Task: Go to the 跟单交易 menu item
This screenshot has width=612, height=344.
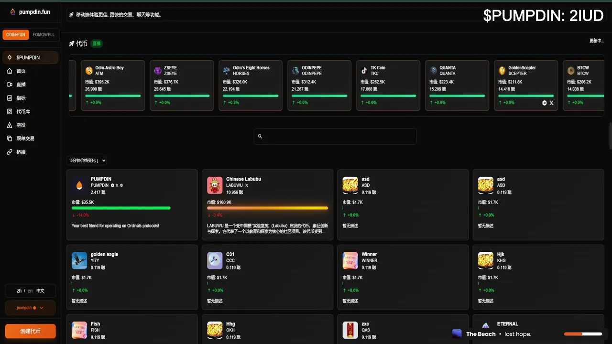Action: 25,138
